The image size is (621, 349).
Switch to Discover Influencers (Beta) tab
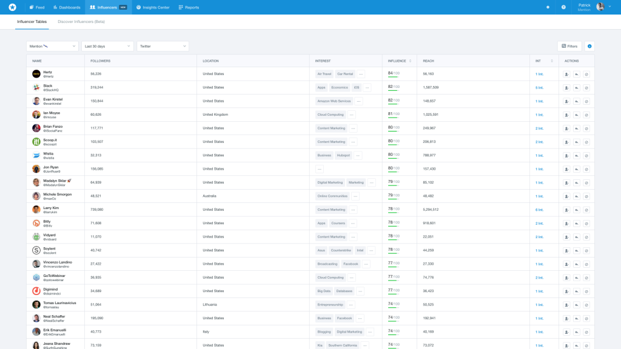[x=81, y=22]
